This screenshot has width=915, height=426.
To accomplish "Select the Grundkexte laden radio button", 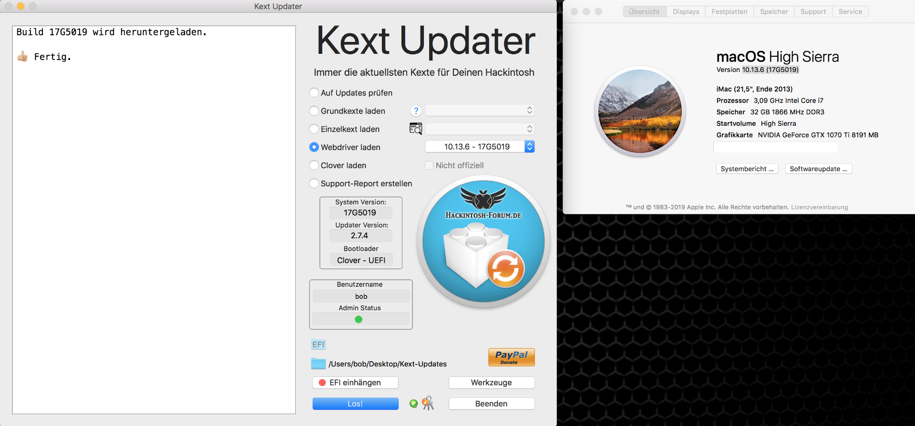I will [x=314, y=111].
